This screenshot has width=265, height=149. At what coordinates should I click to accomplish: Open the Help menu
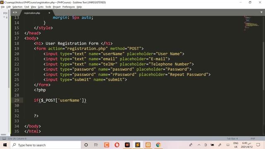(x=79, y=7)
